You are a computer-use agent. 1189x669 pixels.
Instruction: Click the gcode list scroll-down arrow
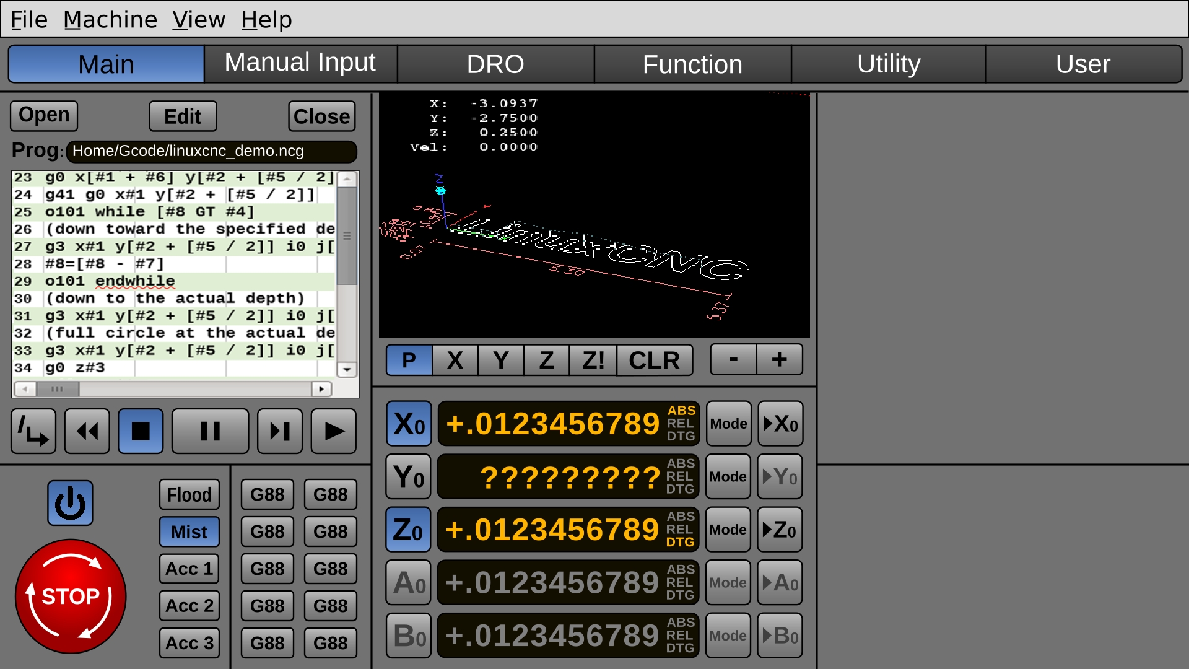pos(347,369)
